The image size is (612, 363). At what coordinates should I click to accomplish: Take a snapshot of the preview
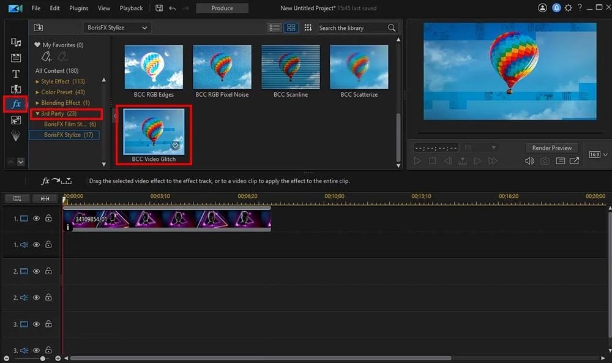pyautogui.click(x=545, y=161)
